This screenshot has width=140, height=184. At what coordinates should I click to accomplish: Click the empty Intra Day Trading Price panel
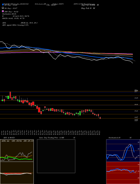[56, 156]
